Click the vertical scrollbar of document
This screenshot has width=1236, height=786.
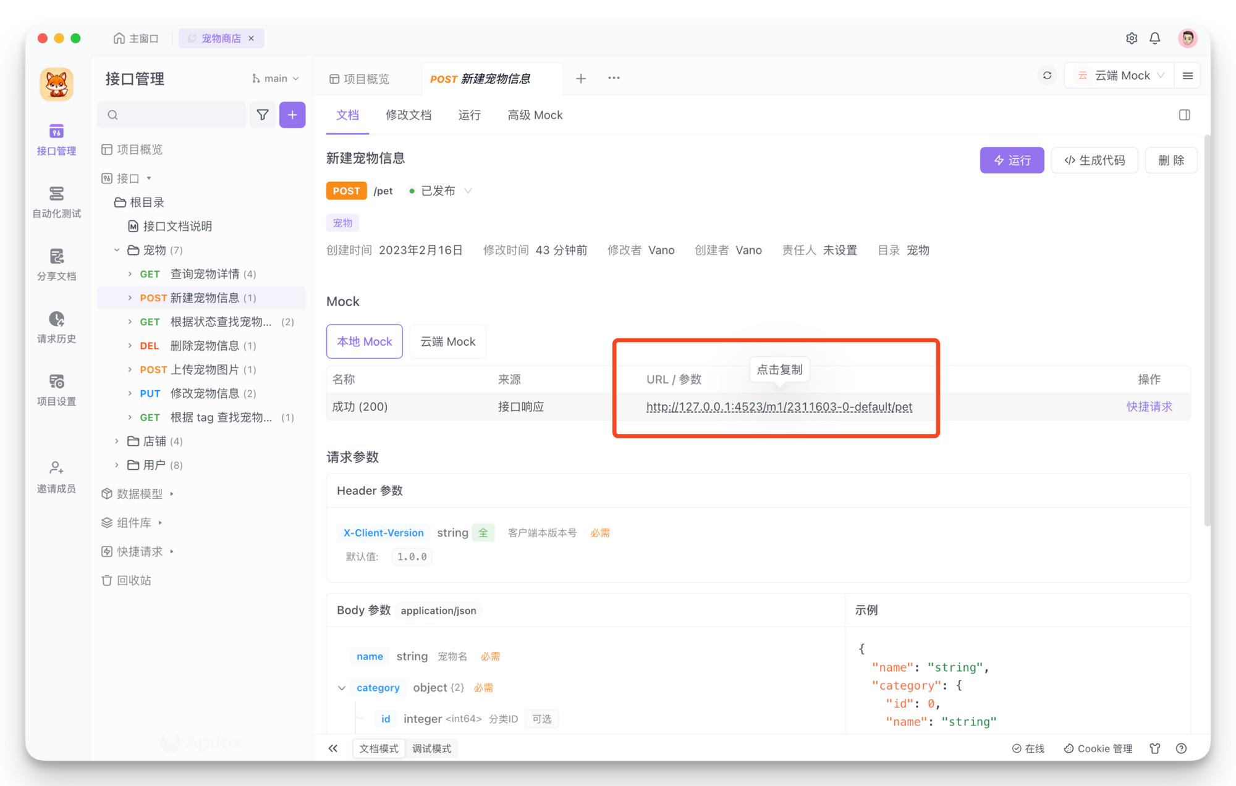[x=1207, y=330]
